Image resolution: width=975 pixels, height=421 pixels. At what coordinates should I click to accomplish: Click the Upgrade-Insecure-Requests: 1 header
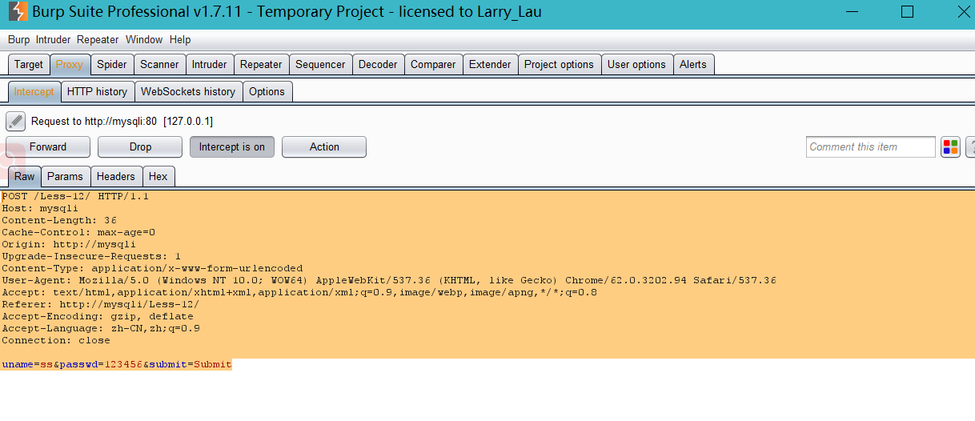pyautogui.click(x=91, y=256)
